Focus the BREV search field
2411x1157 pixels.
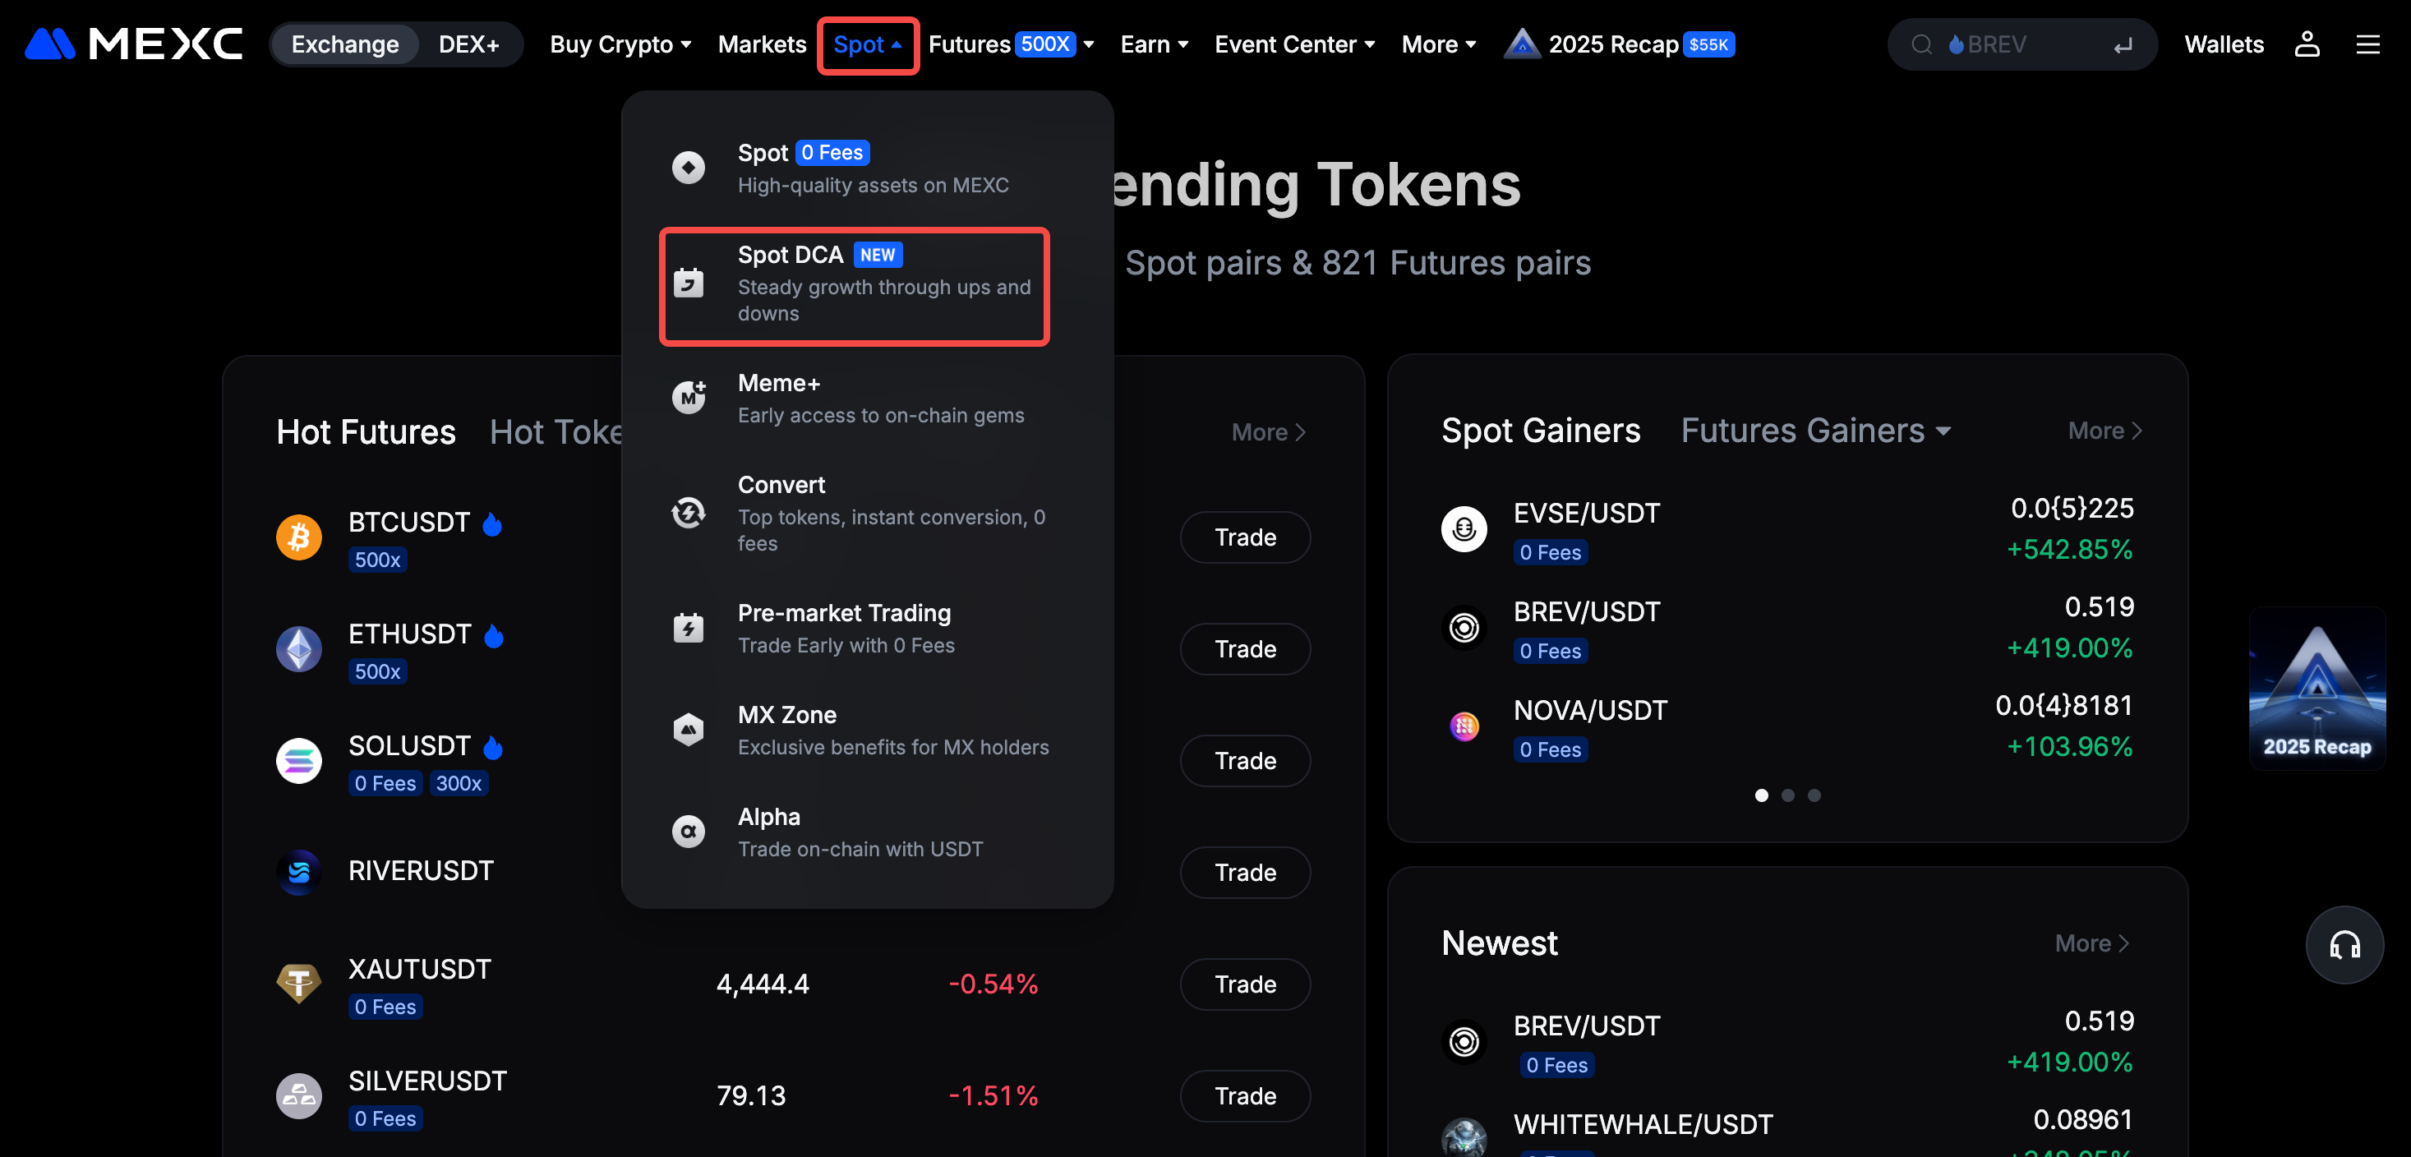click(x=2021, y=44)
